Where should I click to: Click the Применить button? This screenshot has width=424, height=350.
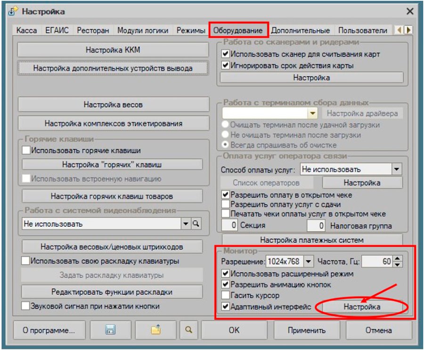coord(307,330)
